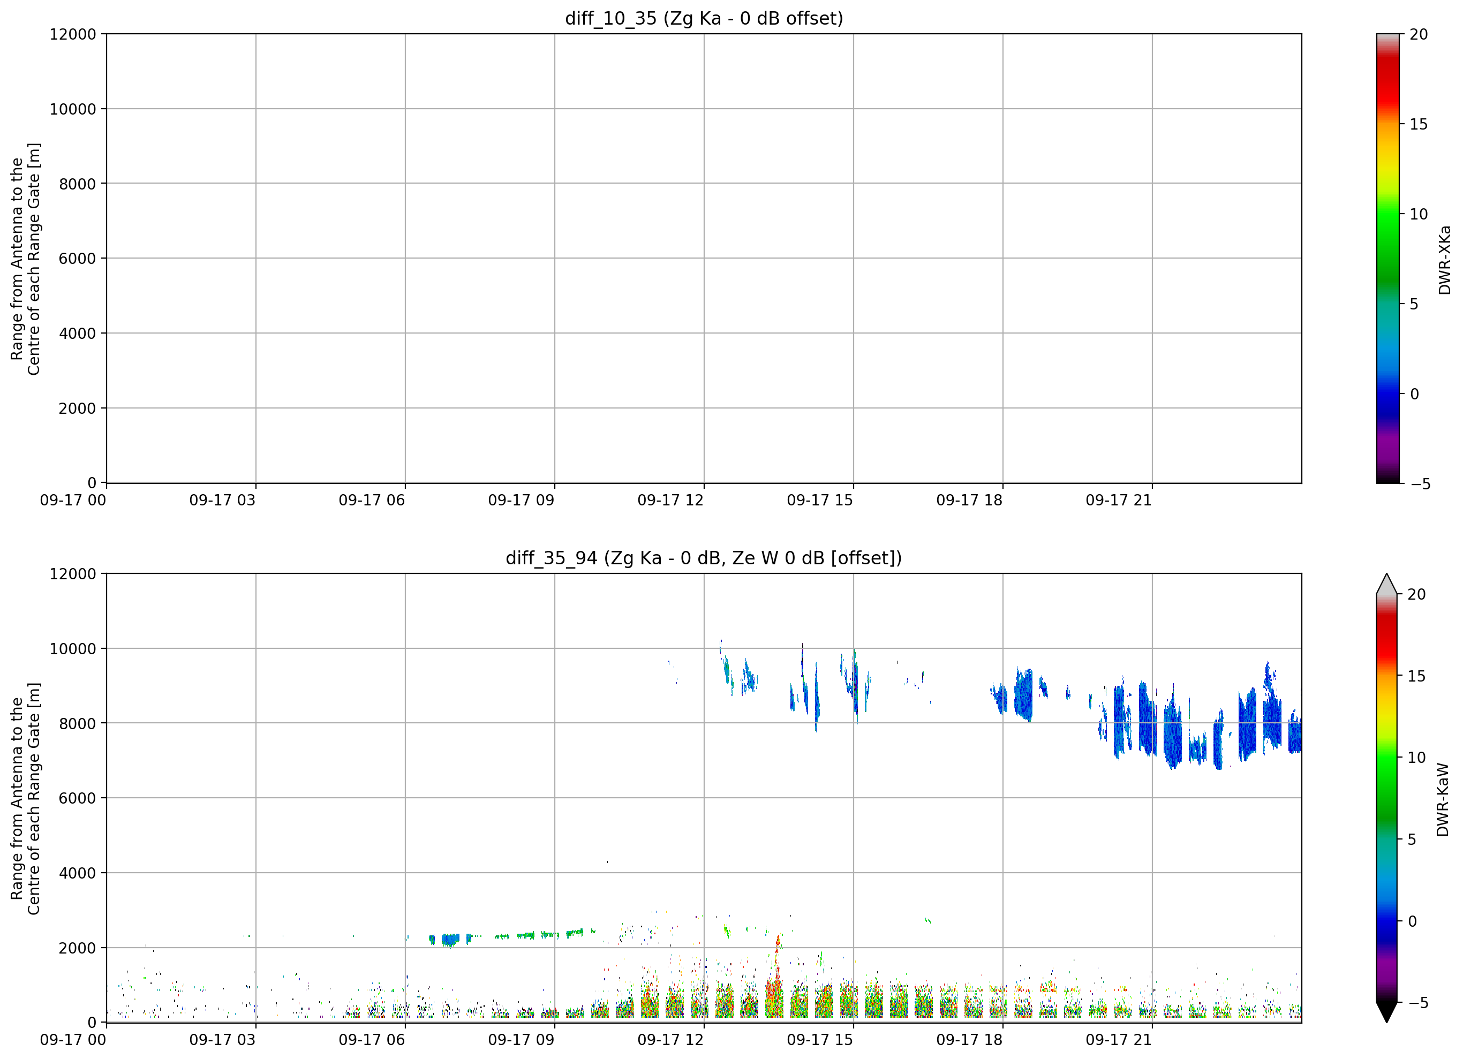The height and width of the screenshot is (1059, 1463).
Task: Click y-tick "2000" on diff_10_35 plot
Action: (78, 409)
